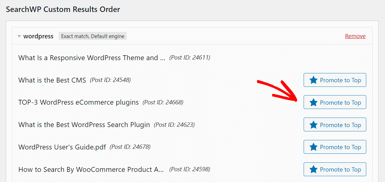Click the SearchWP Custom Results Order heading
385x182 pixels.
[63, 10]
